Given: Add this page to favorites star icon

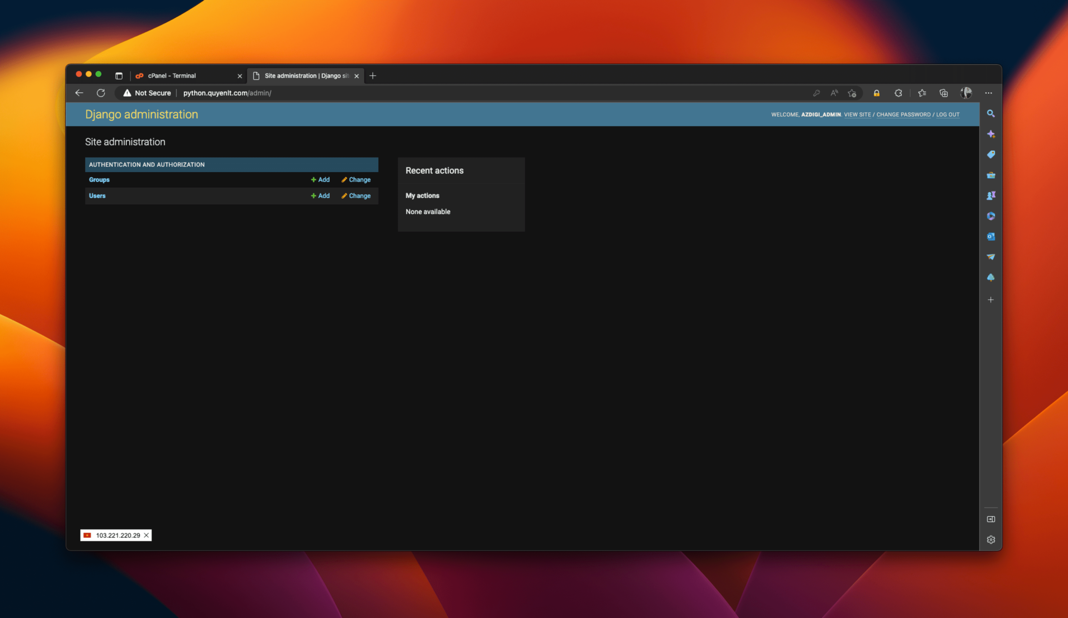Looking at the screenshot, I should coord(852,93).
